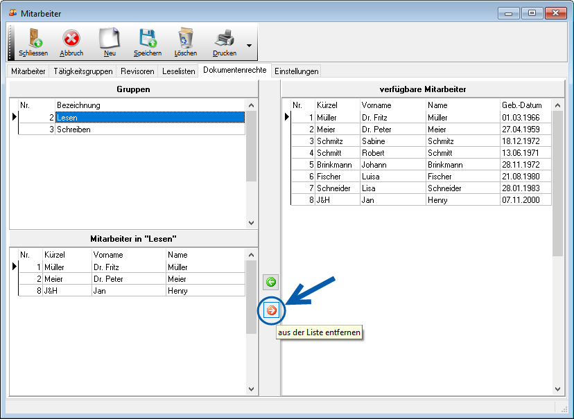Open the Leselisten tab
Screen dimensions: 574x419
[x=178, y=71]
